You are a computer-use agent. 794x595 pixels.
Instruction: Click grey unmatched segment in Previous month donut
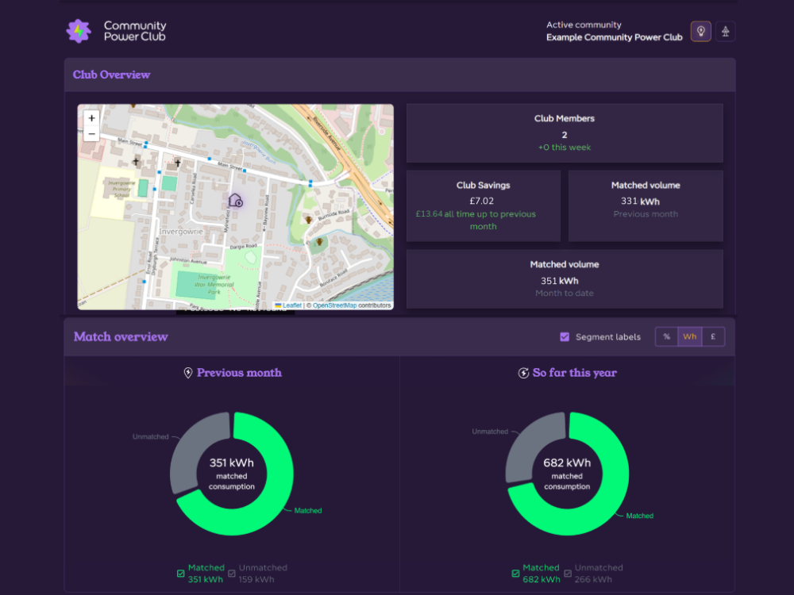[x=190, y=451]
